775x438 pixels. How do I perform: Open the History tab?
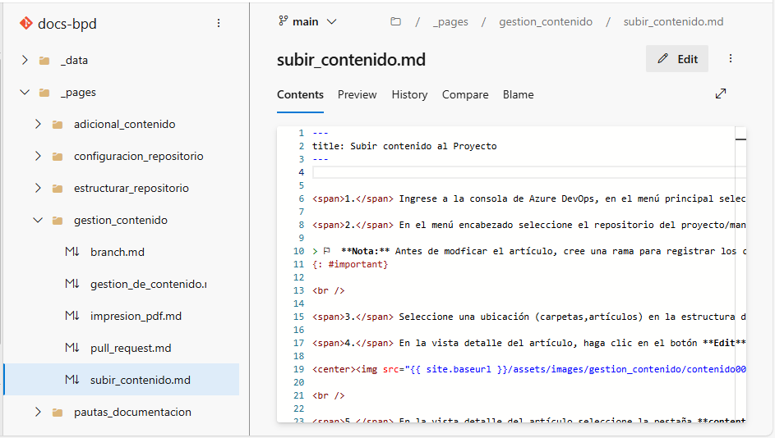[409, 95]
